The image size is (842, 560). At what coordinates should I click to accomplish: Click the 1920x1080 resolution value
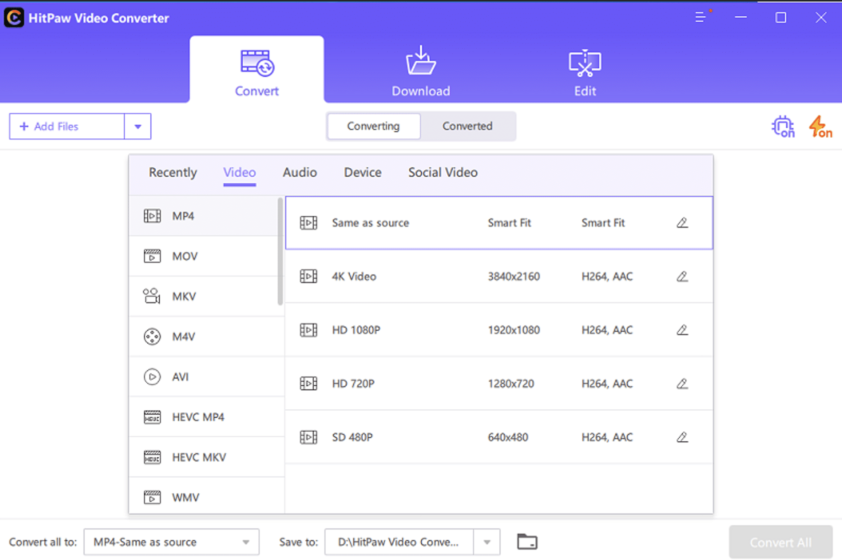click(514, 330)
